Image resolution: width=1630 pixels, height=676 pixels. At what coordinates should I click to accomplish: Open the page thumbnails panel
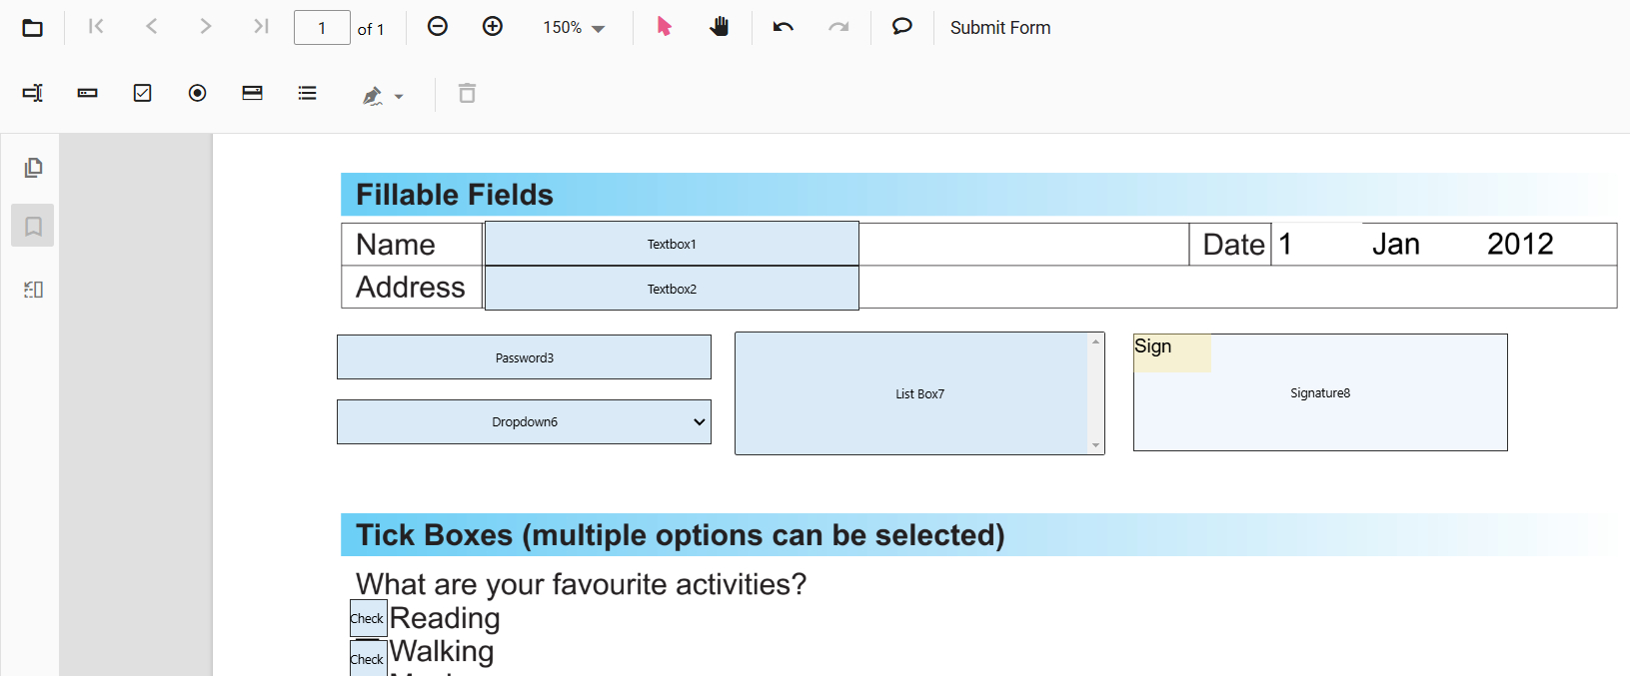coord(32,168)
